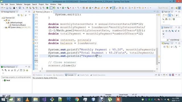Open the Open Perspective icon
Viewport: 182px width, 102px height.
click(x=172, y=8)
